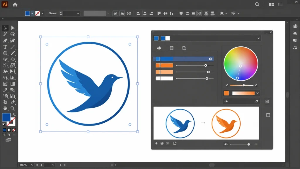Set None mode red-slash button in toolbar
Image resolution: width=300 pixels, height=169 pixels.
(x=14, y=130)
